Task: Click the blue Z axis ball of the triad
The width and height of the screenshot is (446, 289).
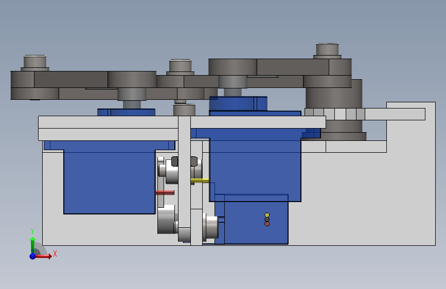Action: pyautogui.click(x=33, y=256)
